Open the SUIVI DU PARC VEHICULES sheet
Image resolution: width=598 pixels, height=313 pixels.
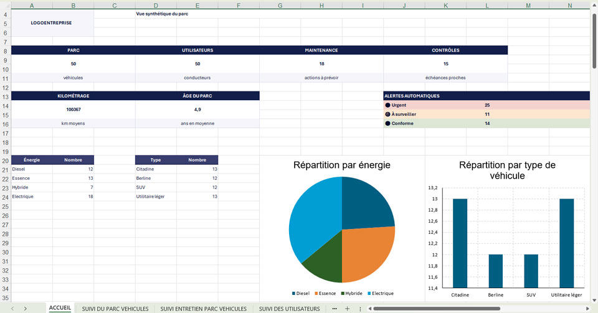pyautogui.click(x=115, y=309)
